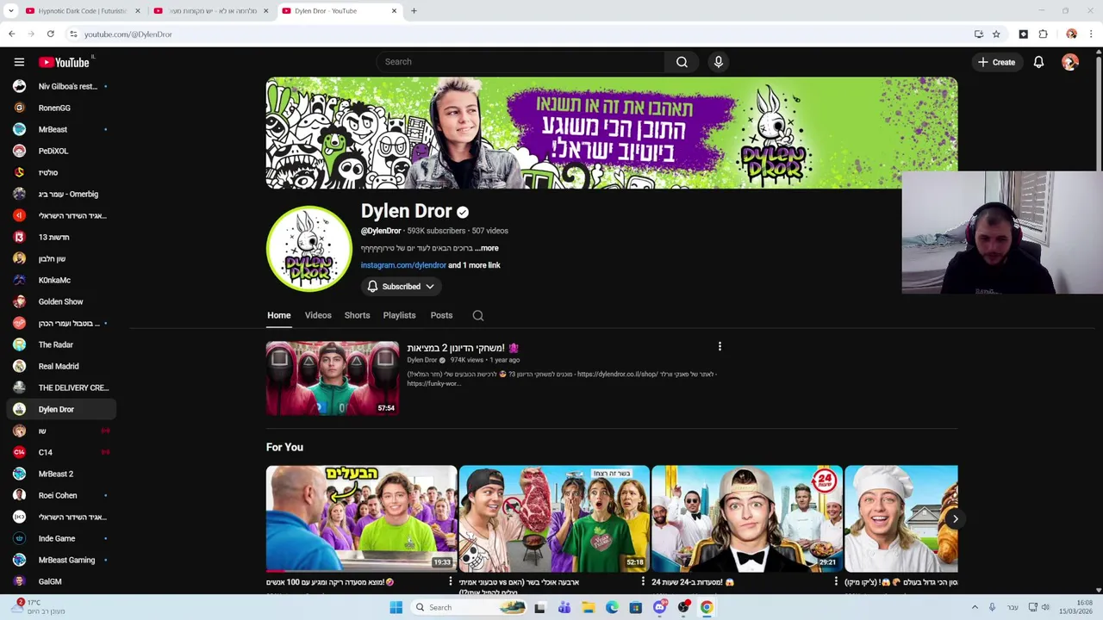Screen dimensions: 1103x620
Task: Click the YouTube search input field
Action: [x=520, y=62]
